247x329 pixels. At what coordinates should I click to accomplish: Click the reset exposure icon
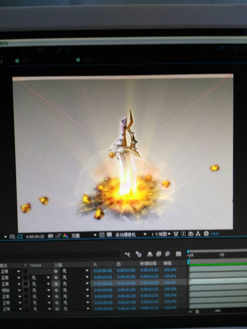pyautogui.click(x=206, y=233)
